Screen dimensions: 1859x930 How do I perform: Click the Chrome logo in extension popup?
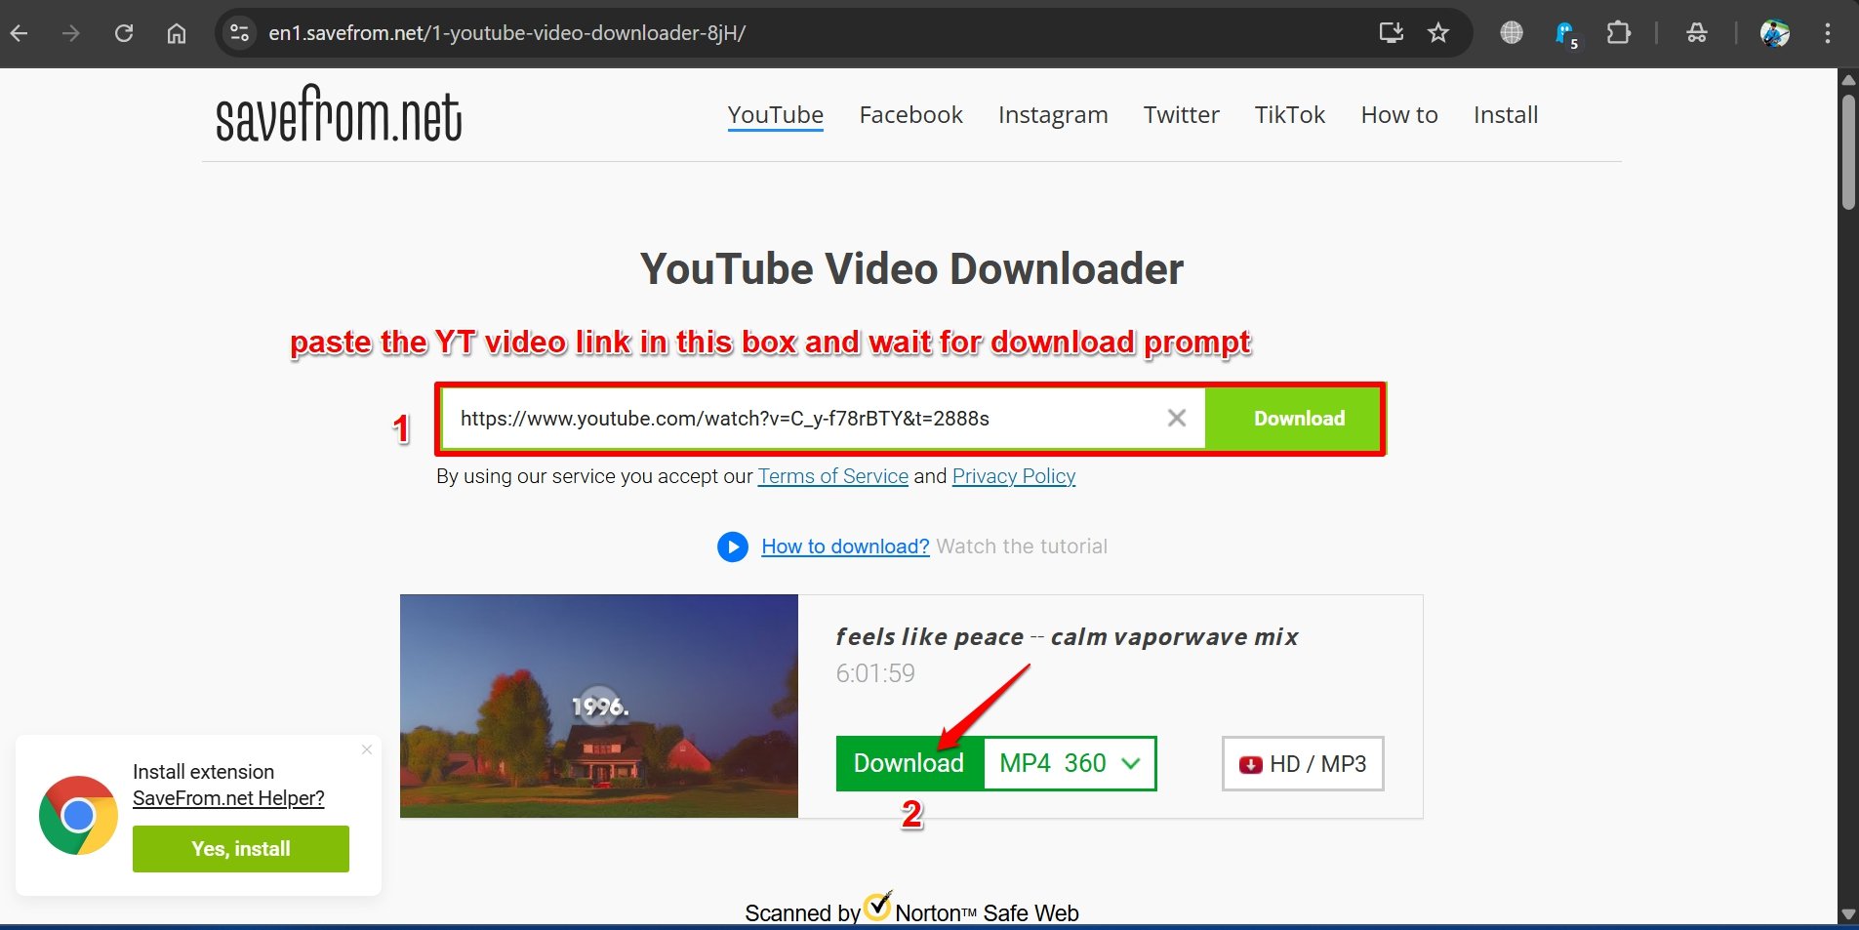pyautogui.click(x=78, y=815)
